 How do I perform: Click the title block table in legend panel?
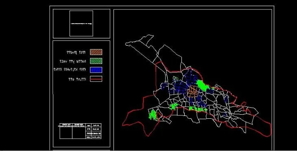click(81, 131)
